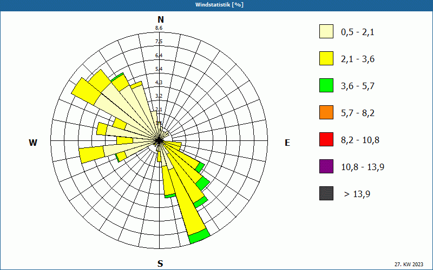Screen dimensions: 433x270
Task: Click the bright yellow 2,1 - 3,6 swatch
Action: 326,58
